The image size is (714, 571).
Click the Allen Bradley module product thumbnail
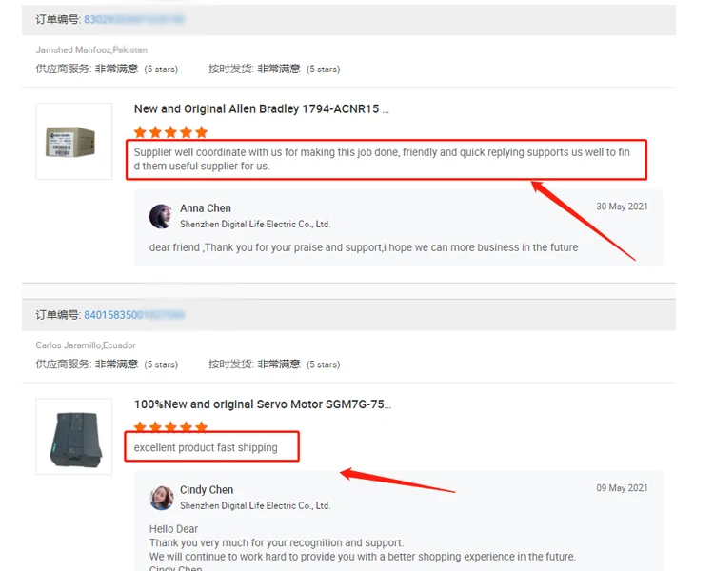click(x=73, y=141)
